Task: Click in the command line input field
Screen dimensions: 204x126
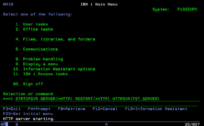Action: click(x=107, y=99)
